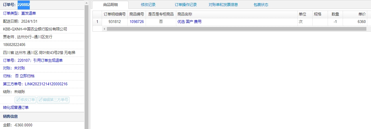Click the left panel vertical scrollbar thumb
The image size is (371, 129).
86,67
